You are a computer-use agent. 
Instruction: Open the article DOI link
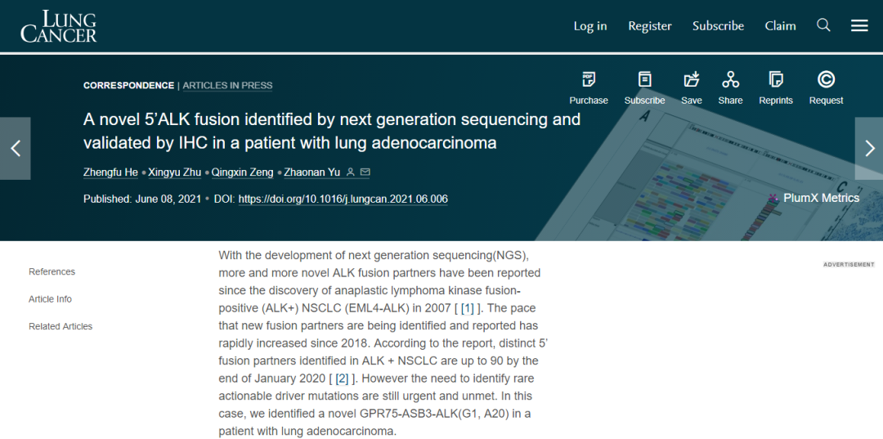[x=343, y=199]
